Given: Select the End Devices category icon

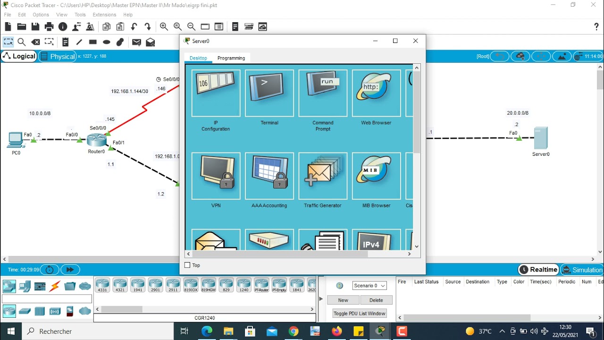Looking at the screenshot, I should (25, 286).
